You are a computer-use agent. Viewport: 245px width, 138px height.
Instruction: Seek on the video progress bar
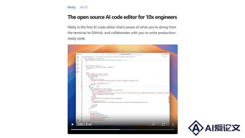click(123, 129)
